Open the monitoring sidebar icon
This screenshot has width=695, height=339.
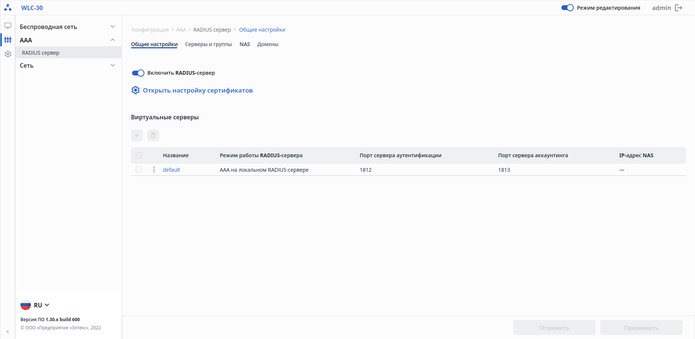click(x=8, y=26)
